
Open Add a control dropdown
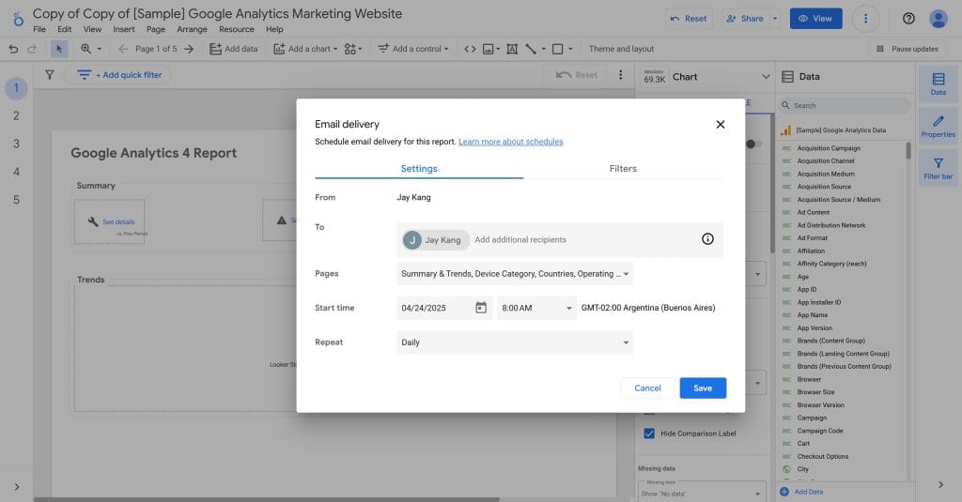coord(413,49)
